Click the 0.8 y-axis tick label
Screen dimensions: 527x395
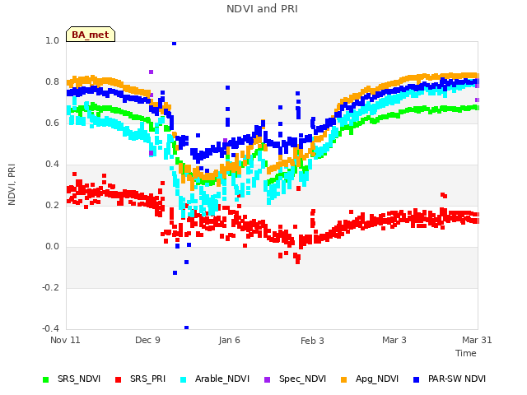52,82
